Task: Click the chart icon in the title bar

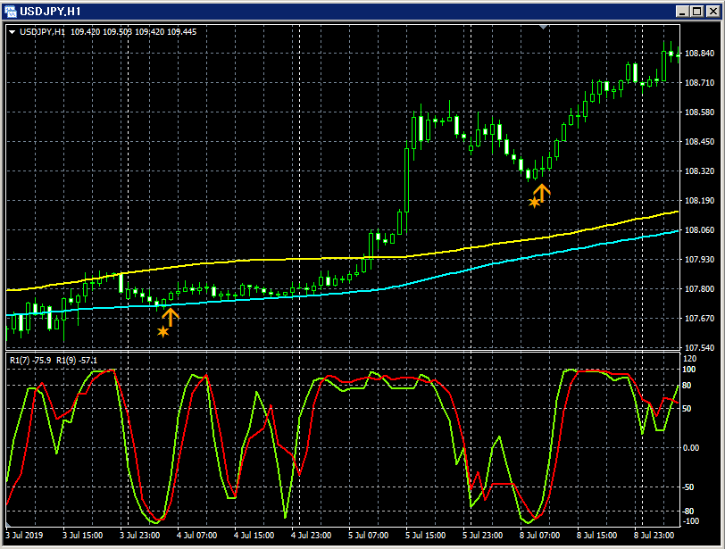Action: pos(11,12)
